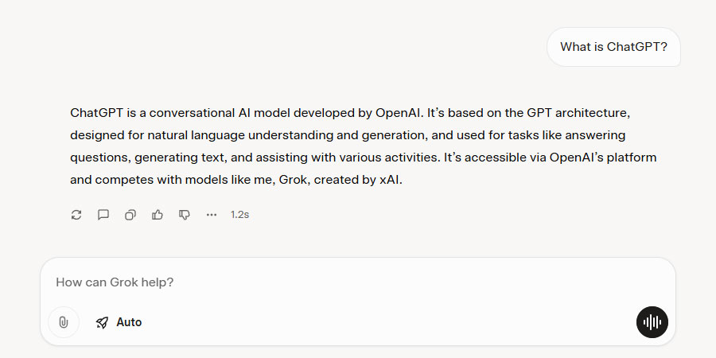The width and height of the screenshot is (716, 358).
Task: Click the 1.2s response time label
Action: pos(239,215)
